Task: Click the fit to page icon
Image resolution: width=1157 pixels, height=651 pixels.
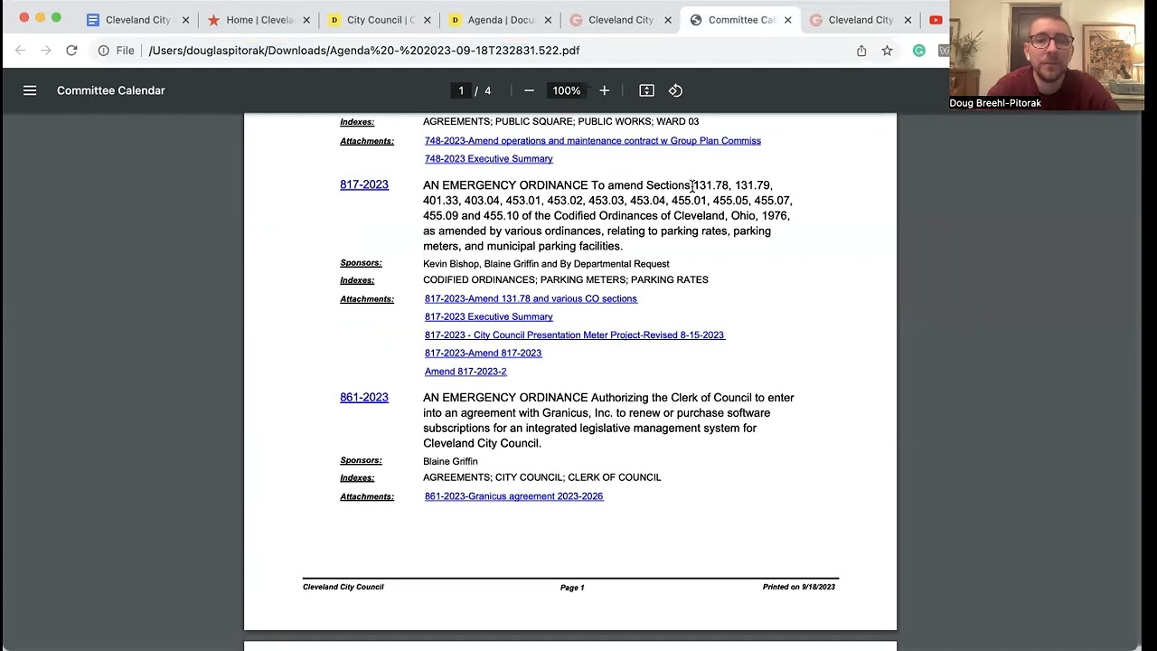Action: coord(646,90)
